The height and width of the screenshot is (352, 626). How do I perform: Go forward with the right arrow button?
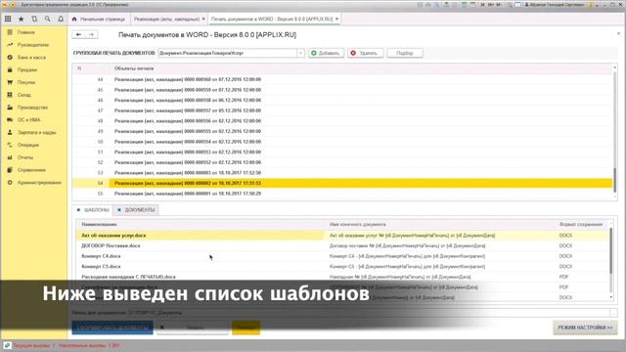(91, 35)
